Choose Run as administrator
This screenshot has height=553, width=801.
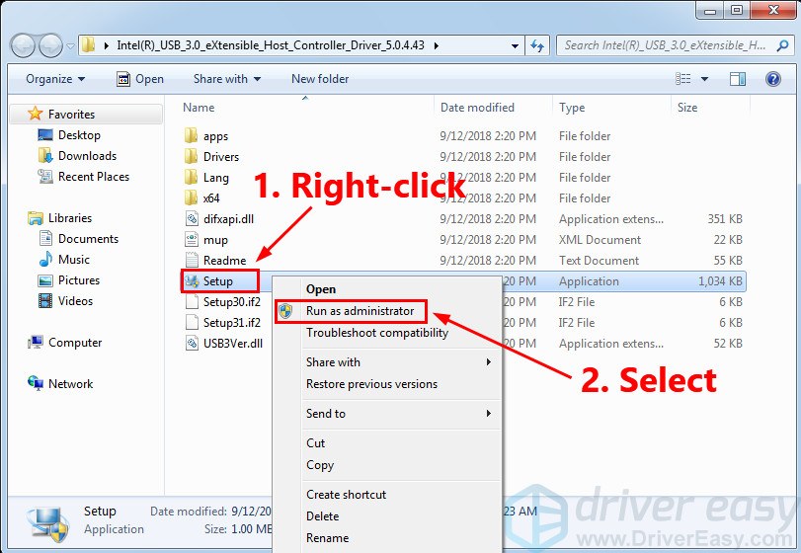[360, 311]
